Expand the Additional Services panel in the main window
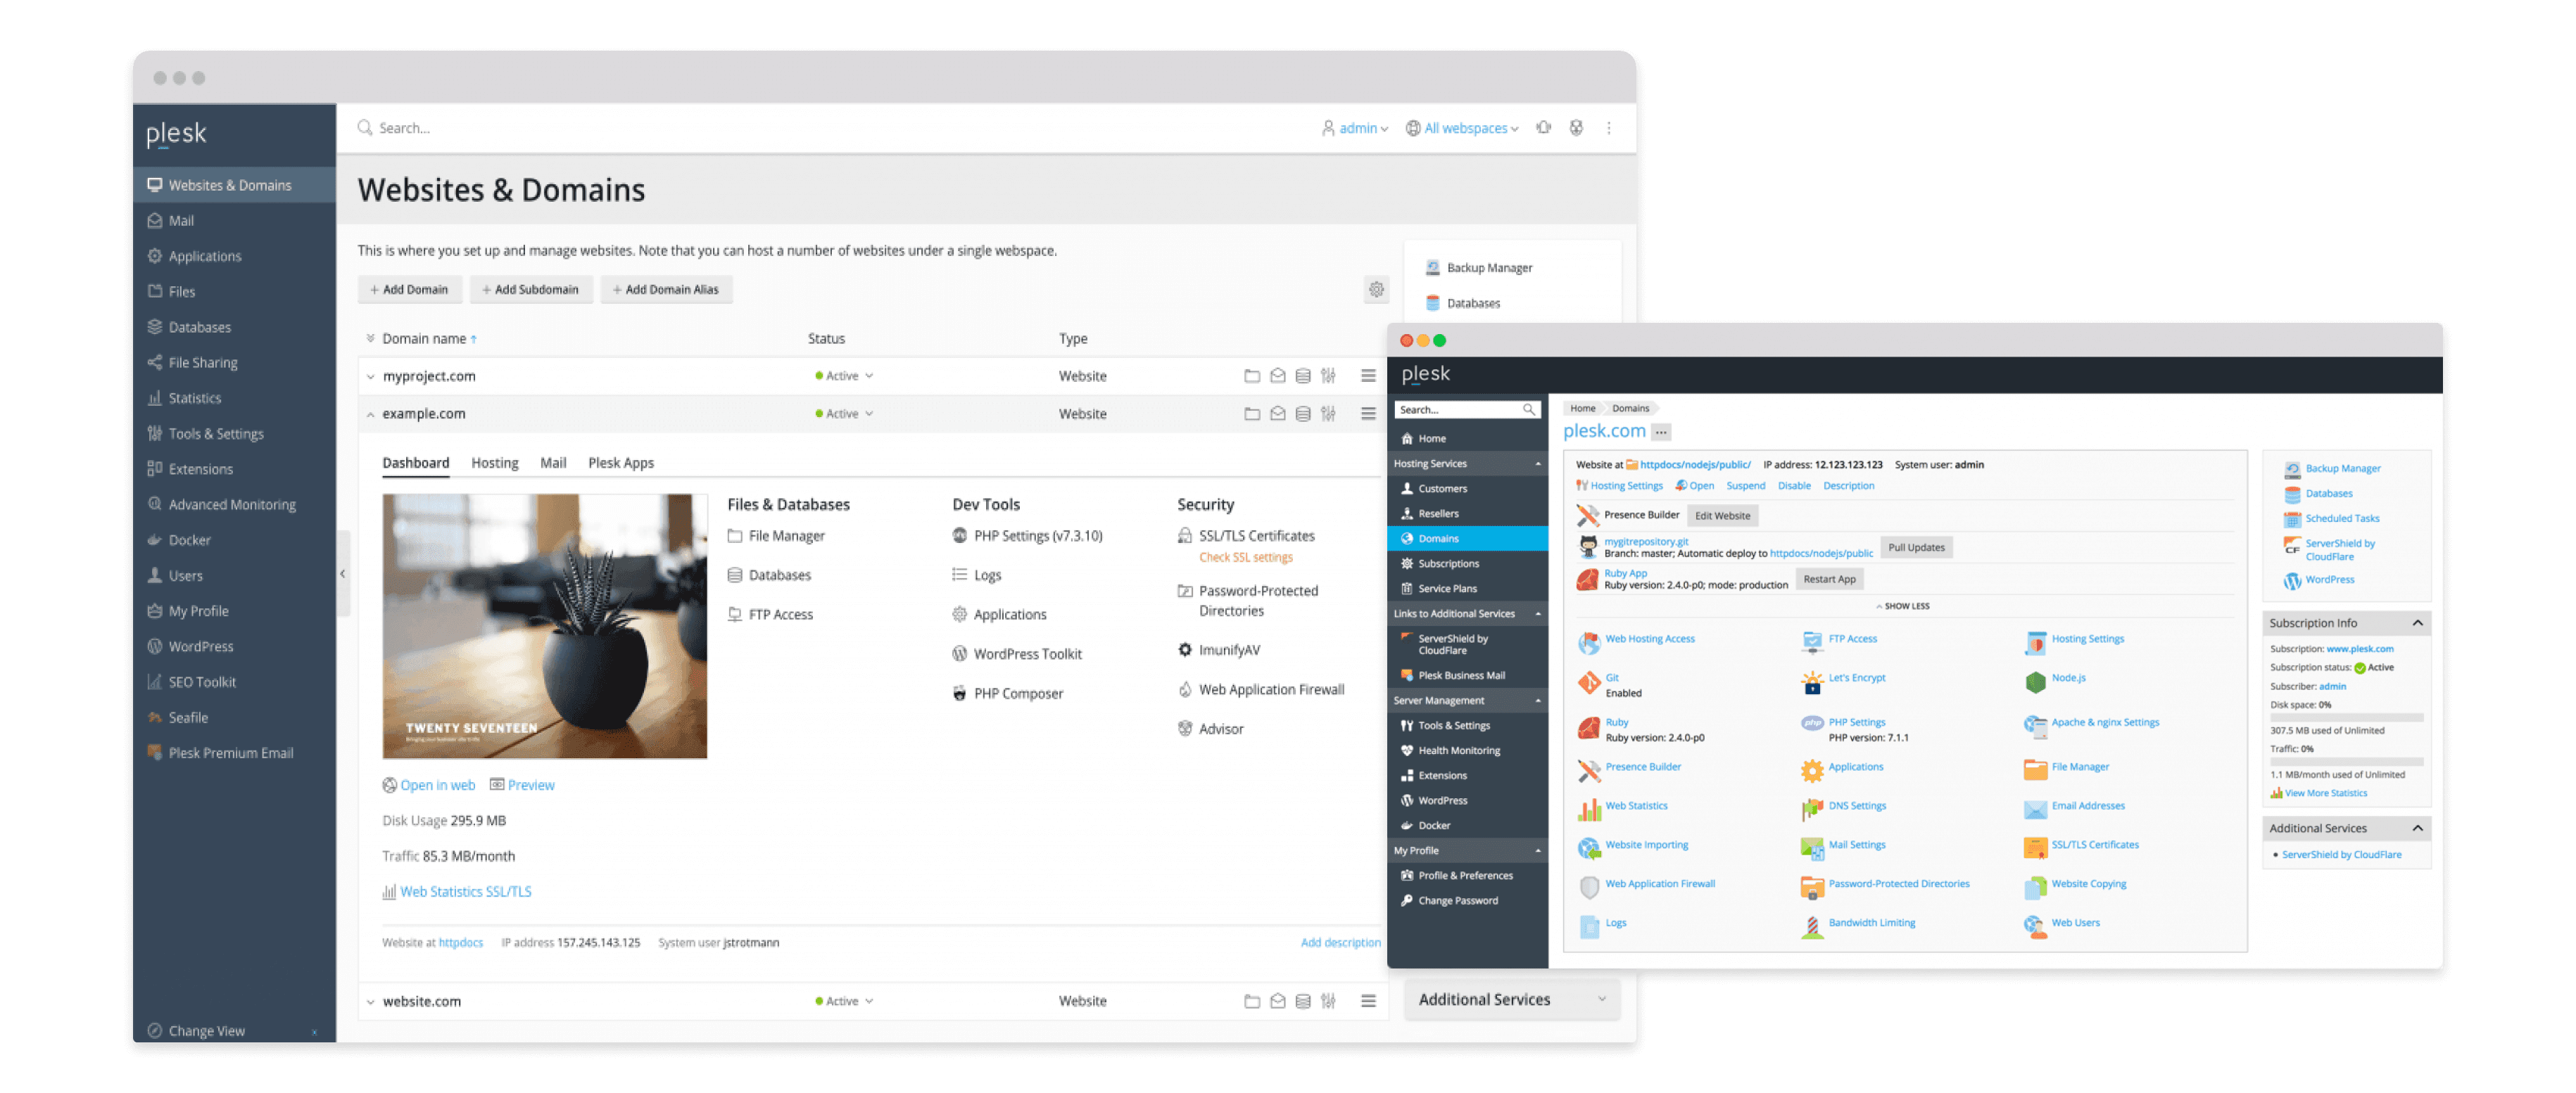The width and height of the screenshot is (2576, 1093). coord(1511,1000)
